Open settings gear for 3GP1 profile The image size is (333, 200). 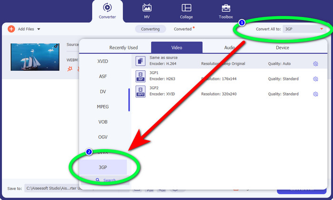(x=315, y=79)
